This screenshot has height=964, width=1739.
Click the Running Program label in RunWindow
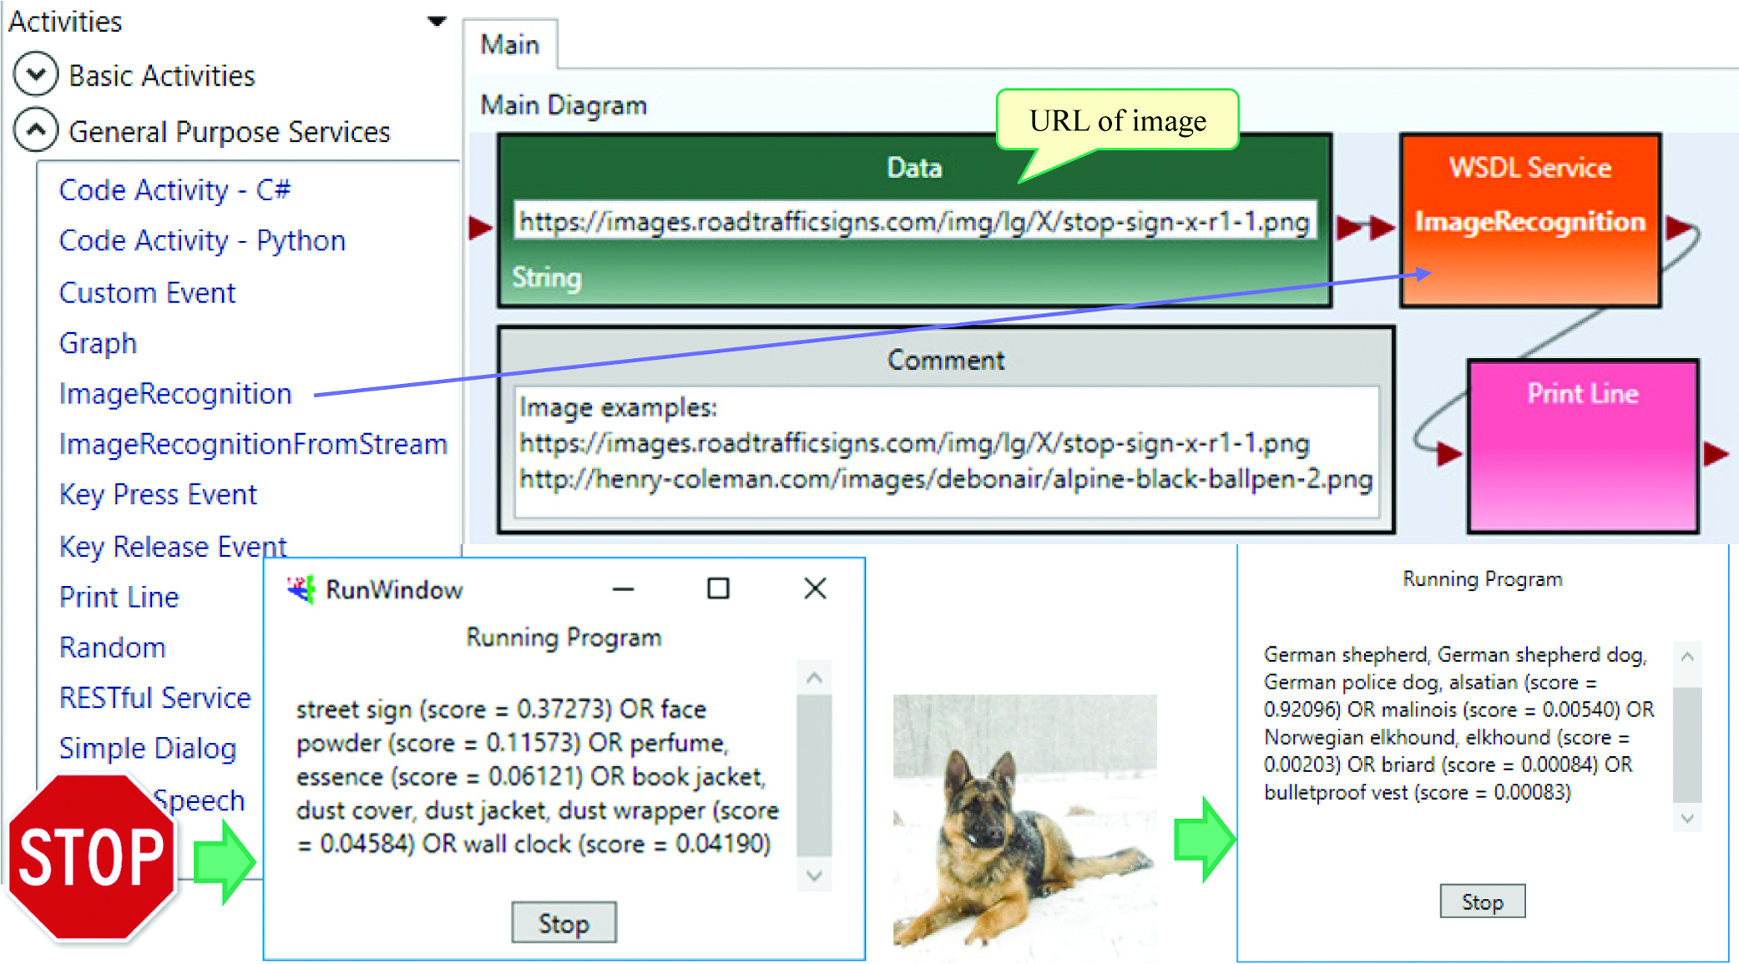coord(564,638)
